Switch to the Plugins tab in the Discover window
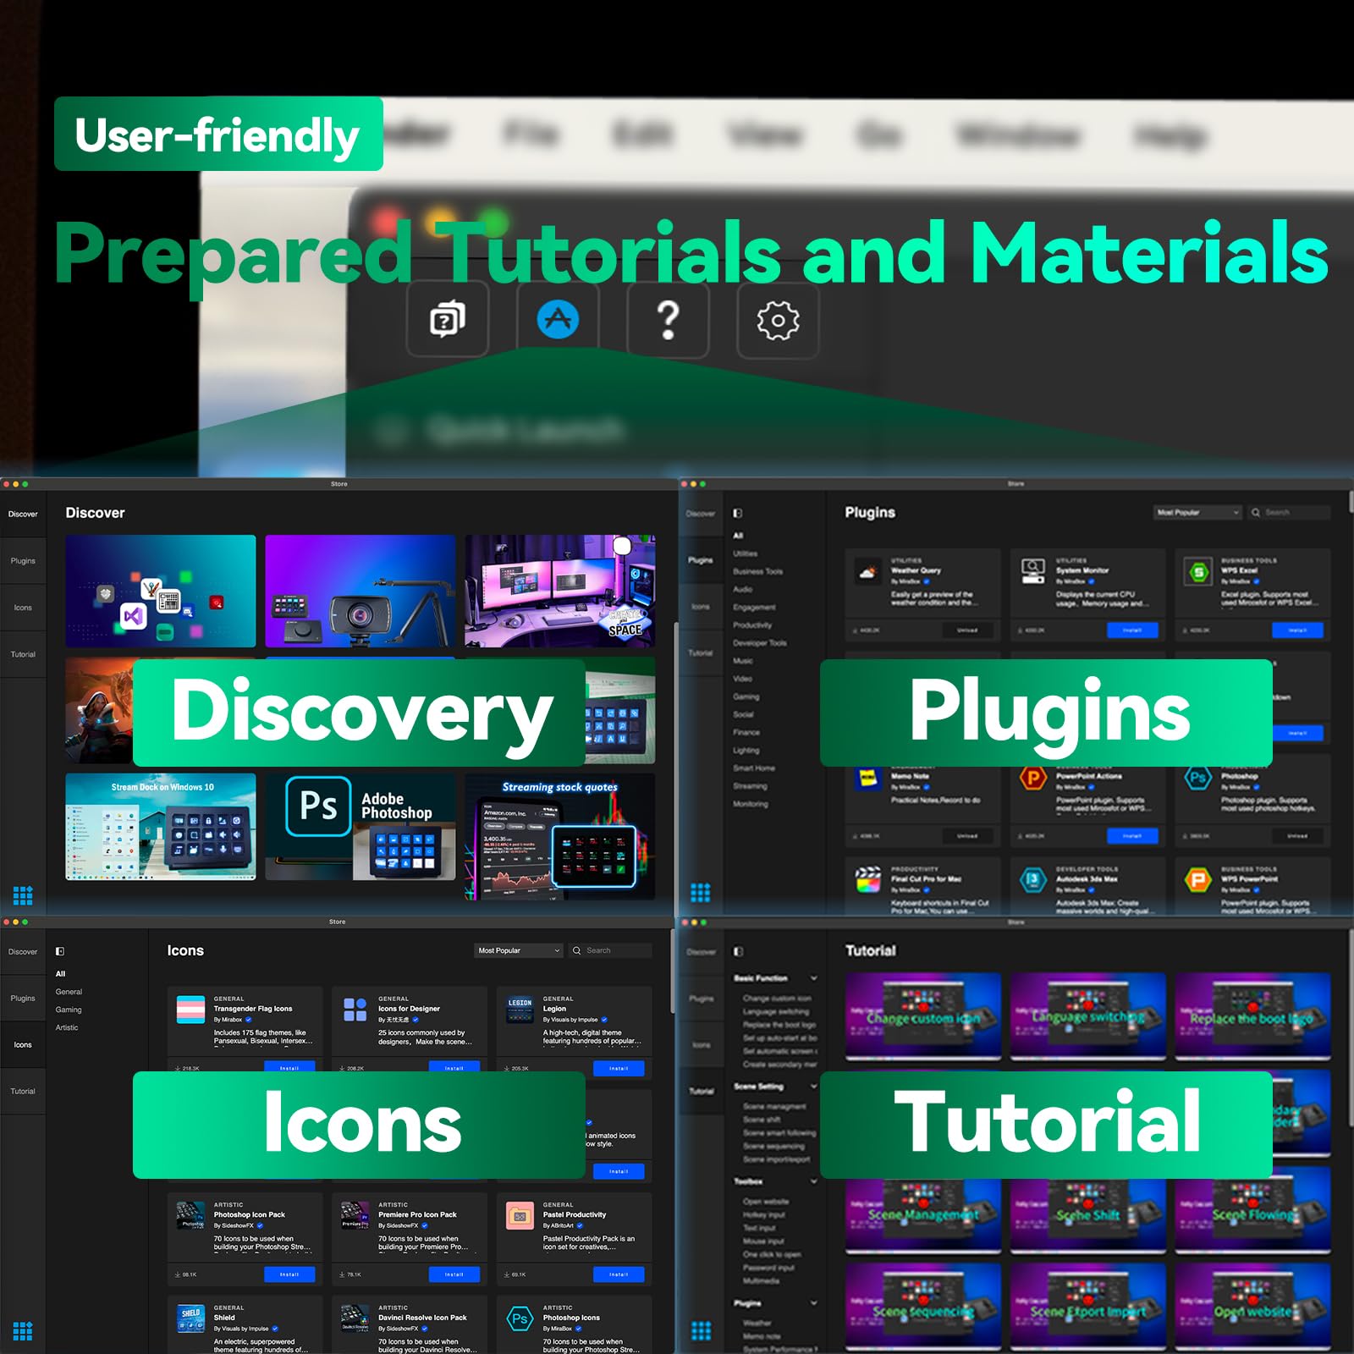The image size is (1354, 1354). click(23, 561)
